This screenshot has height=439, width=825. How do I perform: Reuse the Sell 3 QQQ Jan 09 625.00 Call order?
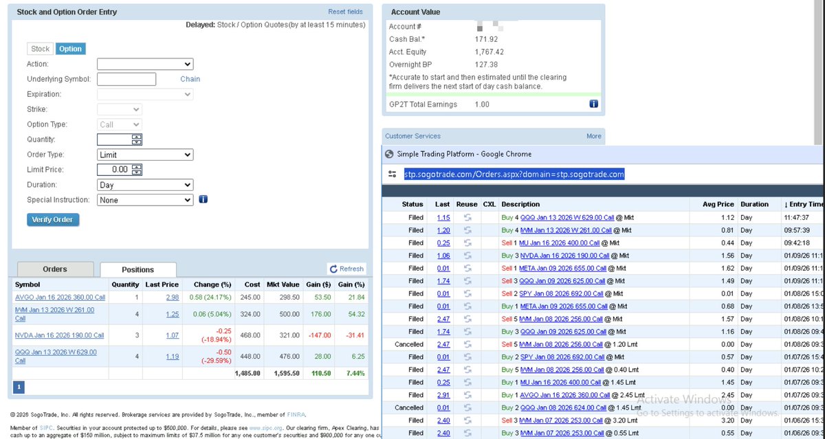point(467,281)
